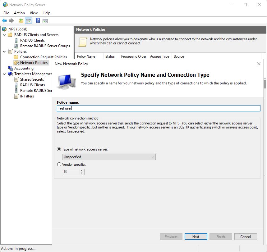Collapse the Templates Management tree node
The image size is (267, 252).
tap(4, 74)
